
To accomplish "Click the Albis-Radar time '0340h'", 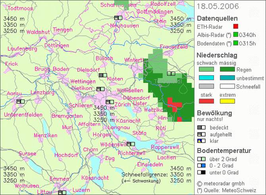I will point(247,35).
